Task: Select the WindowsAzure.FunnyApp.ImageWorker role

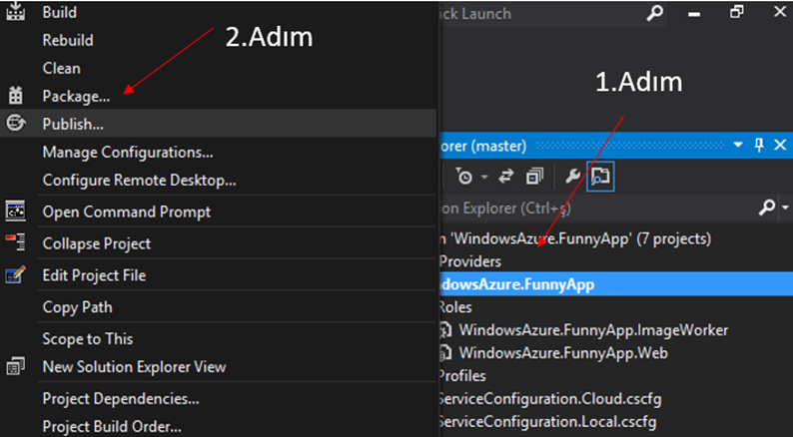Action: tap(593, 330)
